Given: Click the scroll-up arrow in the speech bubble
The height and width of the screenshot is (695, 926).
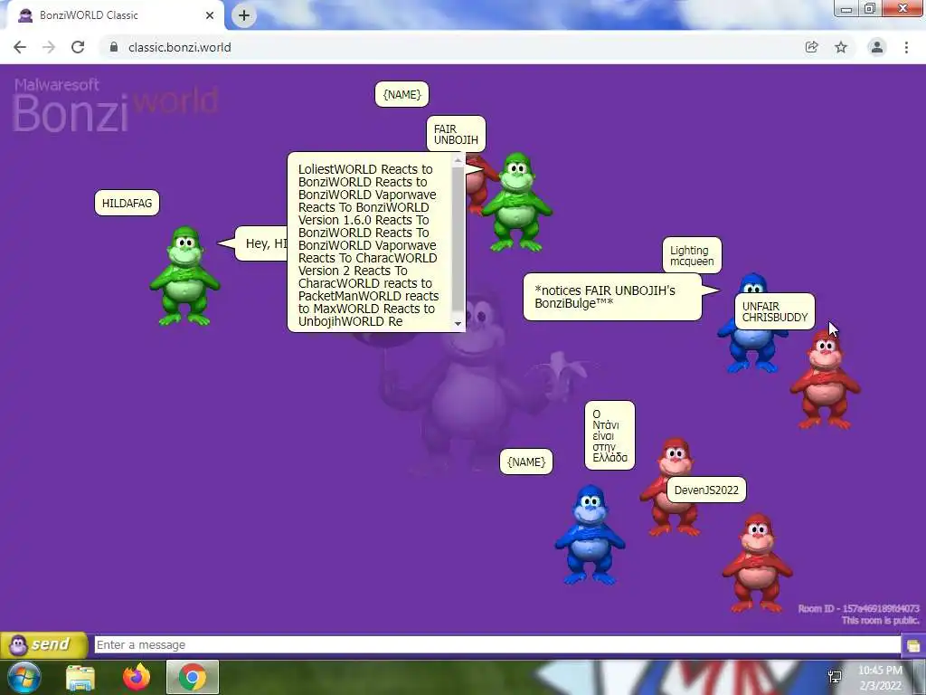Looking at the screenshot, I should 458,160.
